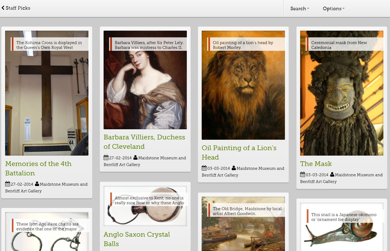Click the caption 'Oil painting of a lion's head by Robert Morley.'

[x=243, y=45]
